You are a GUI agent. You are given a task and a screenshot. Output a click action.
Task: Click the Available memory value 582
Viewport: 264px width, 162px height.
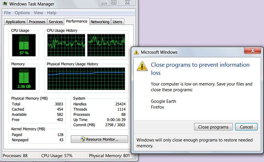60,115
